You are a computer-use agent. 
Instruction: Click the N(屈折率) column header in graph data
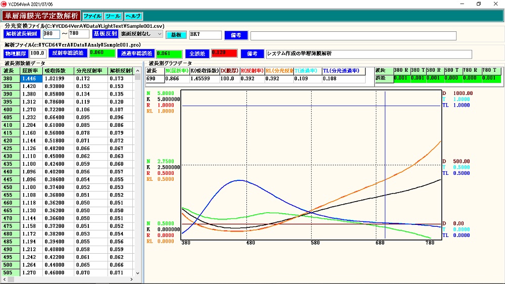(x=177, y=71)
